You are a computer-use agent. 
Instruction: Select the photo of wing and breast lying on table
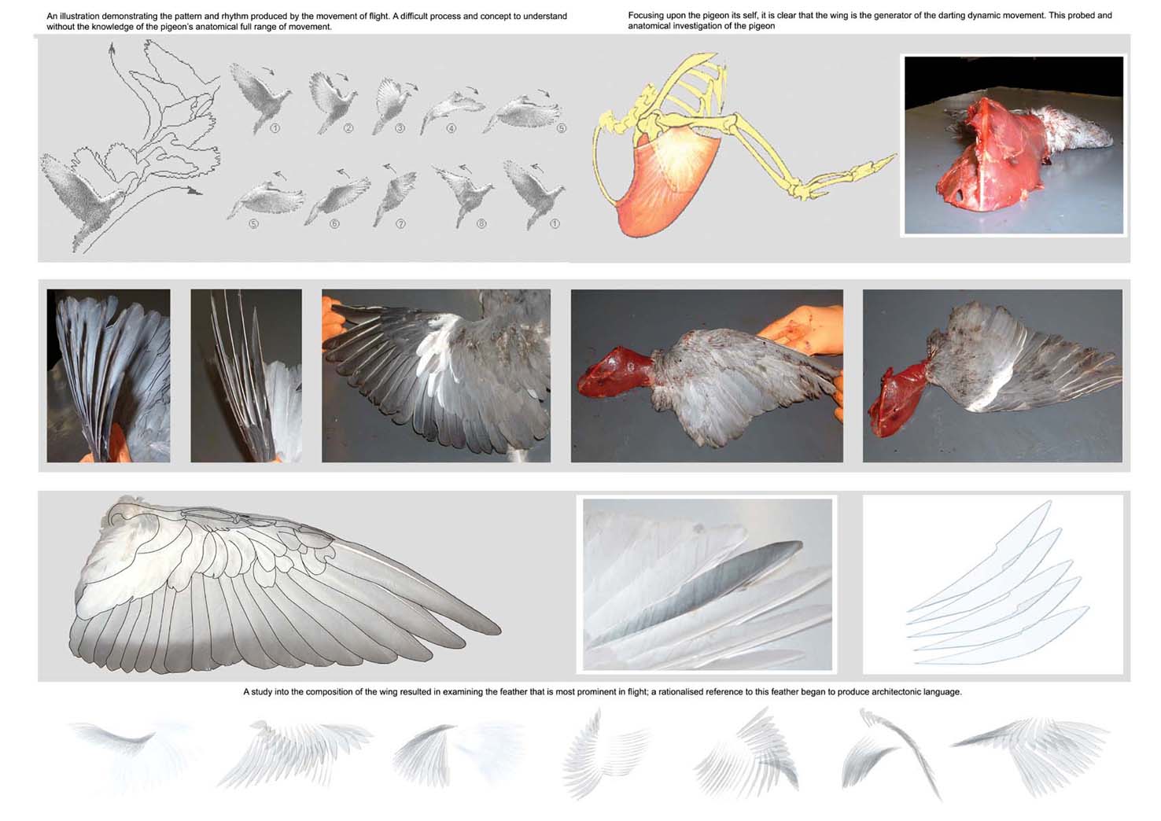click(x=992, y=375)
